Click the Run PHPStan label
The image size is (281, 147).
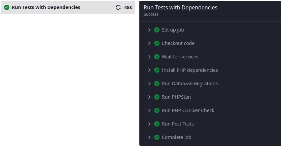[176, 97]
